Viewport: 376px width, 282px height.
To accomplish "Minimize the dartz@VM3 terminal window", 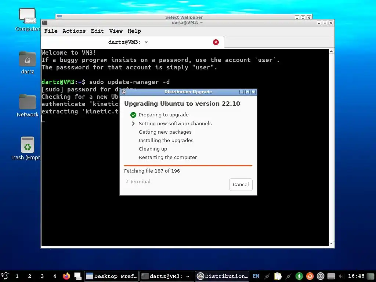I will click(319, 23).
